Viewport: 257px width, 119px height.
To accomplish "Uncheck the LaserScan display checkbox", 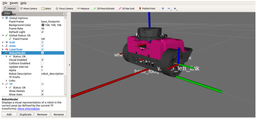I will 43,49.
